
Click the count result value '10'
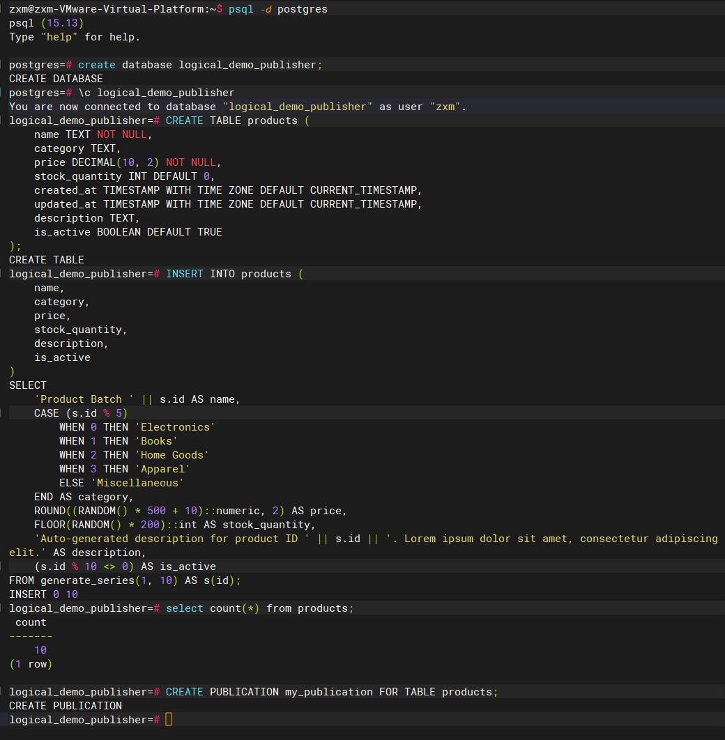tap(40, 650)
